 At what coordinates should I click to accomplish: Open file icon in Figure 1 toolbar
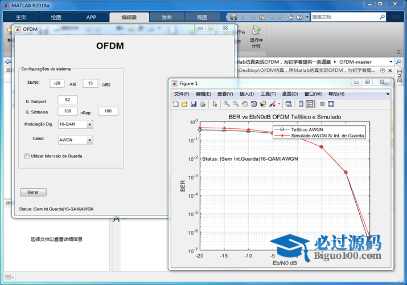pos(184,104)
